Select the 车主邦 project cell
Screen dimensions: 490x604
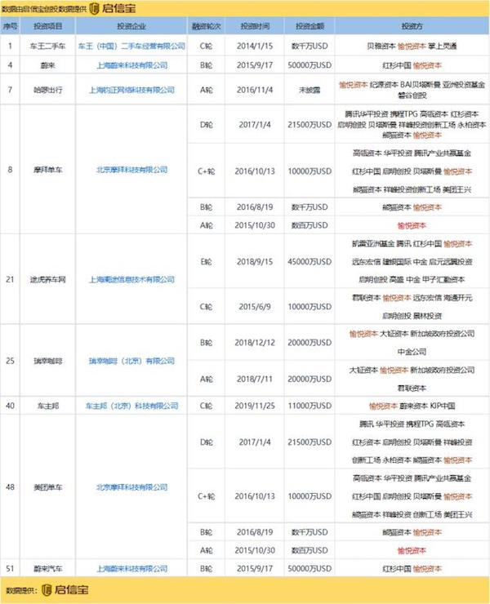[48, 406]
